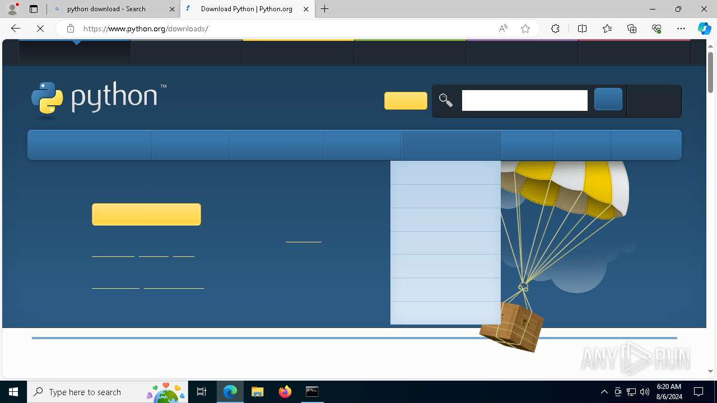Open a new browser tab
This screenshot has width=717, height=403.
pos(325,9)
